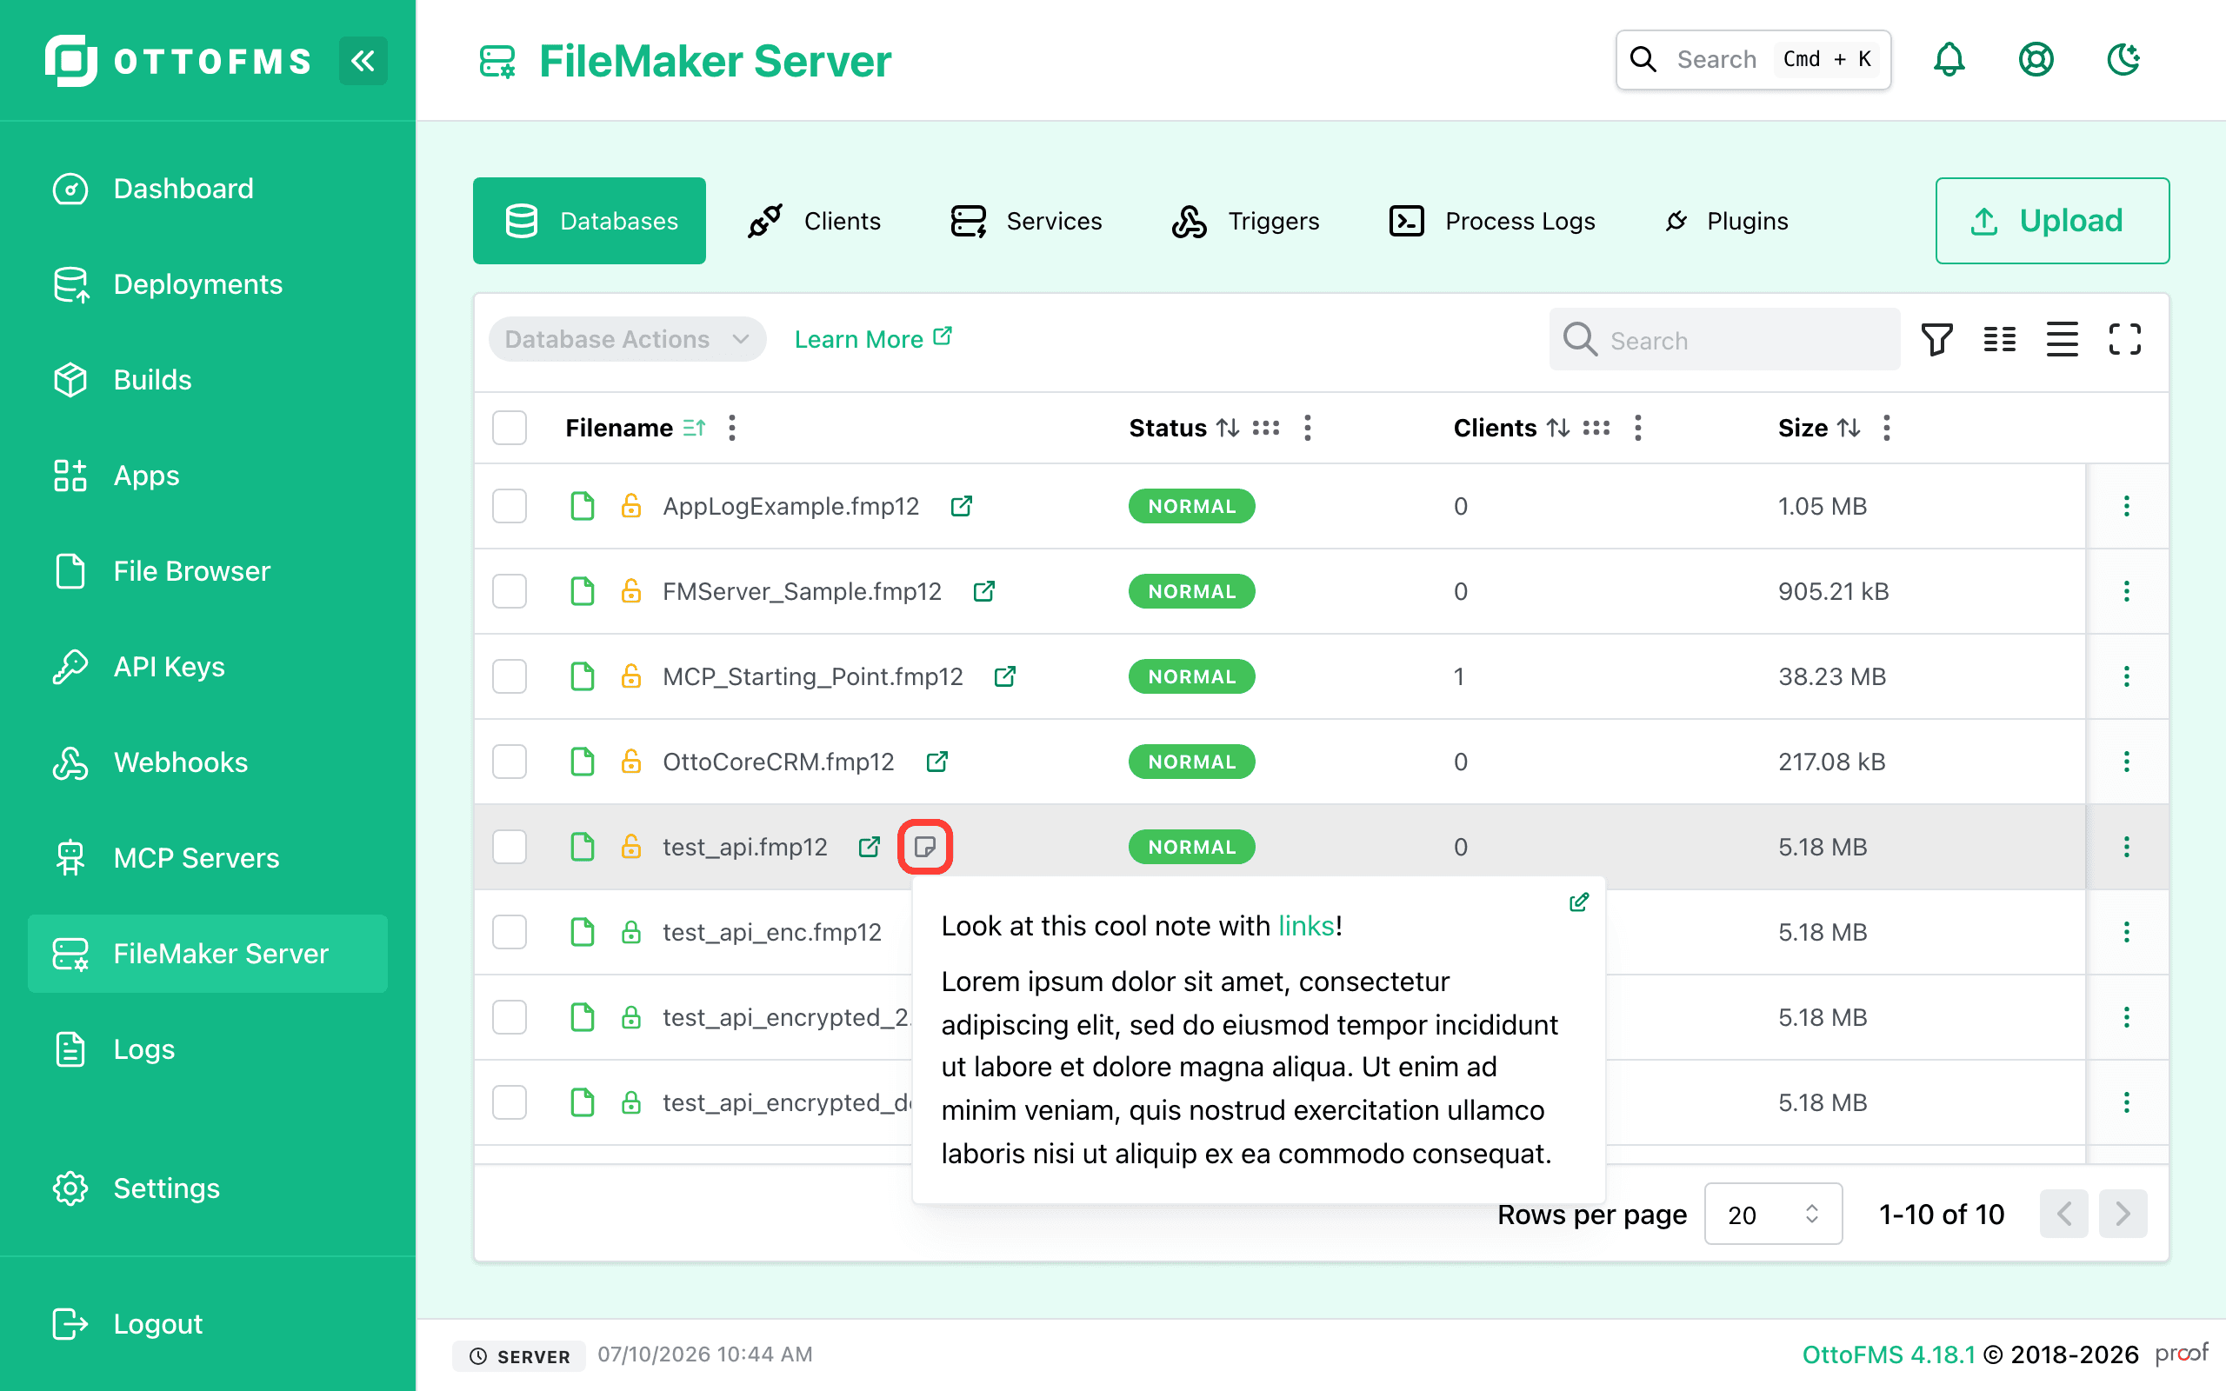Check the test_api_enc.fmp12 row checkbox
This screenshot has width=2226, height=1391.
(x=509, y=932)
